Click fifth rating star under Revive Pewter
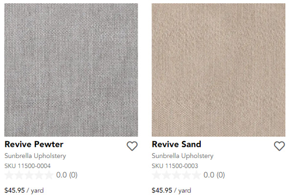This screenshot has width=293, height=195. [48, 175]
